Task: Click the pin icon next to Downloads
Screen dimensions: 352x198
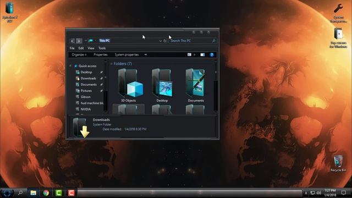Action: point(101,78)
